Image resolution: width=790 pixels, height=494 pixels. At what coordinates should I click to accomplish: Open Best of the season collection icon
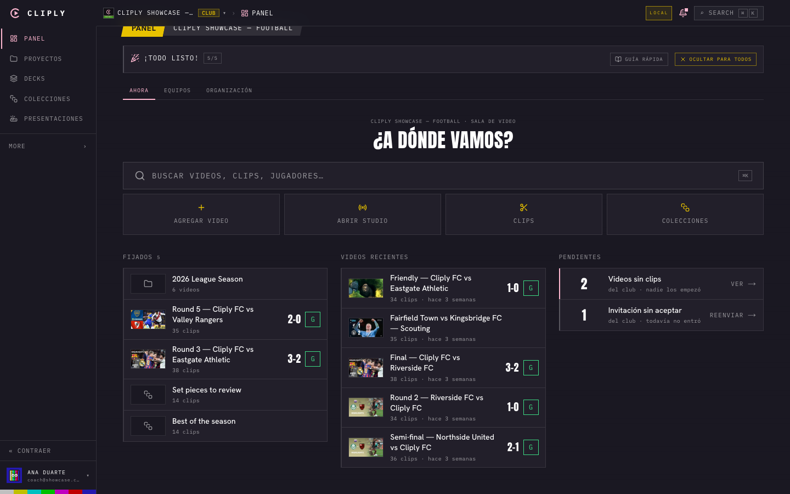point(148,426)
